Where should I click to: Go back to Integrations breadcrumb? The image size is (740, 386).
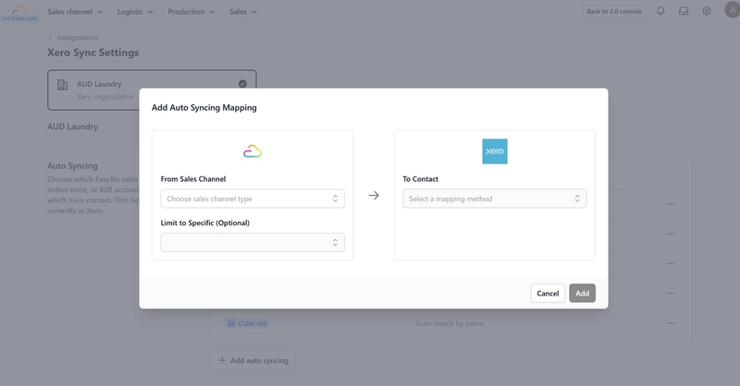pos(78,38)
